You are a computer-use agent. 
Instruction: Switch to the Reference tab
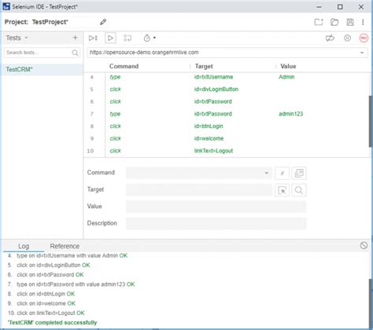click(65, 246)
